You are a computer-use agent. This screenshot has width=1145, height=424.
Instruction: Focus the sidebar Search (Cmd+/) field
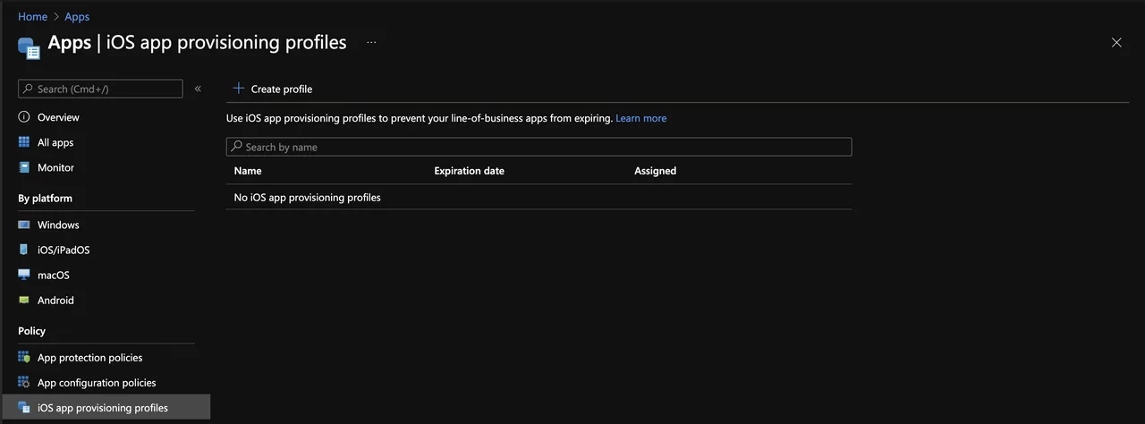[x=100, y=89]
